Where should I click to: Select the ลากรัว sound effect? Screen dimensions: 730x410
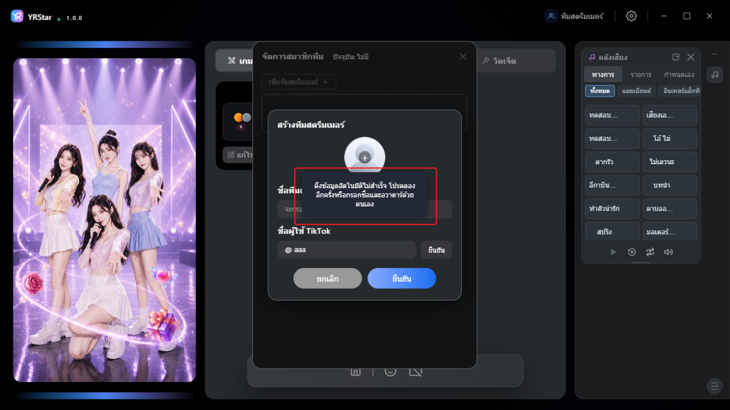pos(612,162)
